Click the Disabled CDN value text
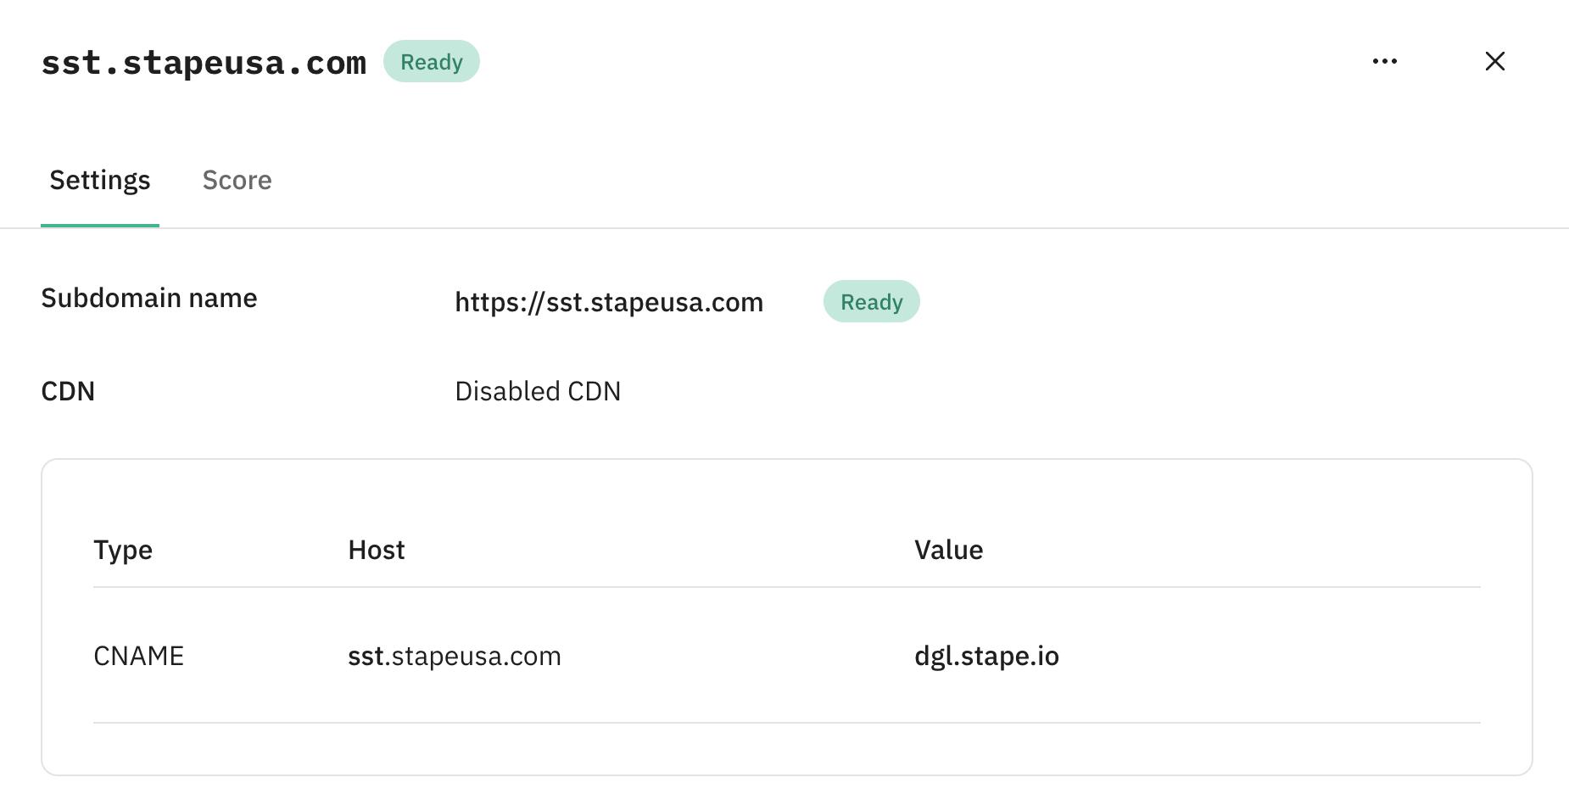 tap(538, 391)
